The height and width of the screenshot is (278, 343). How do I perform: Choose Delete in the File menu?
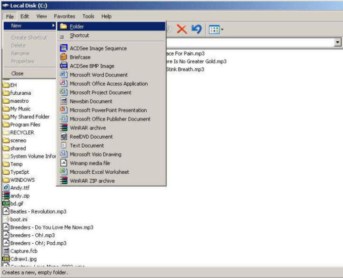30,45
